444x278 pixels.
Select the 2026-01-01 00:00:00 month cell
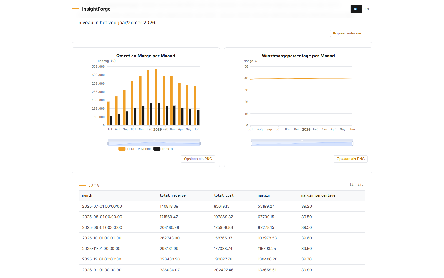102,270
